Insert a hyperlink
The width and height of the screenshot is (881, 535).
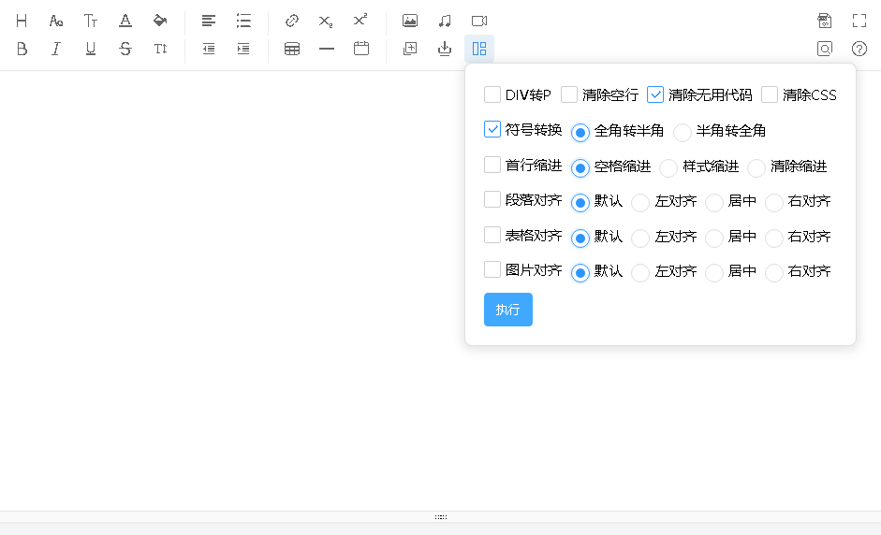291,21
